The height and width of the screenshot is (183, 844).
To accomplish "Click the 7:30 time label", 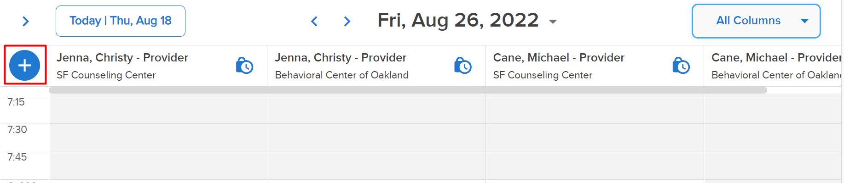I will pyautogui.click(x=17, y=130).
